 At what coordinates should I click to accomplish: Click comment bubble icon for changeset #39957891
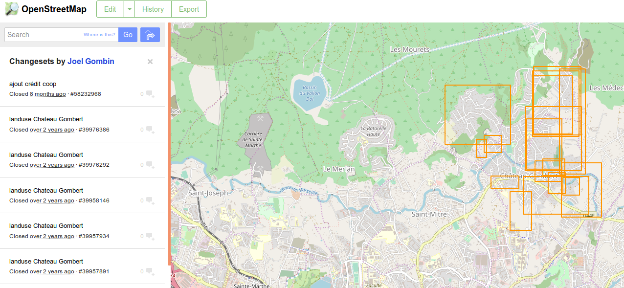point(150,271)
